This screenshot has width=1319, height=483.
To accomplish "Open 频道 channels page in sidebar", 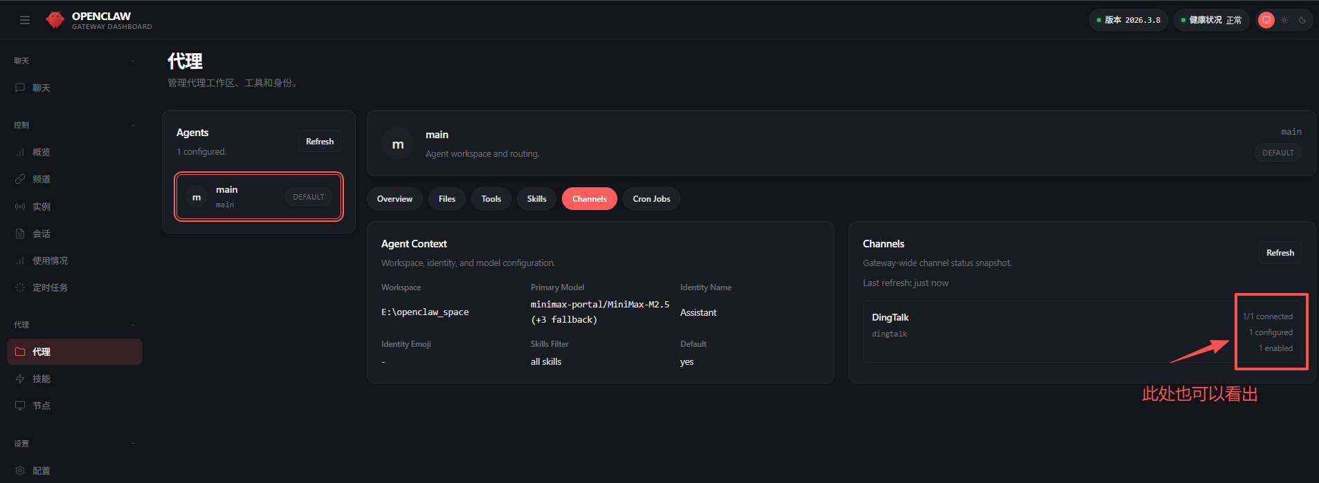I will [74, 179].
